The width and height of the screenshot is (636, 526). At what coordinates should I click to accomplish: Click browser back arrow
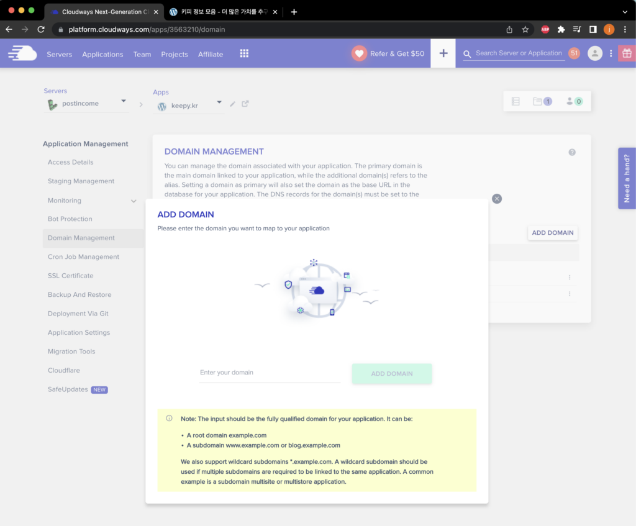point(9,29)
